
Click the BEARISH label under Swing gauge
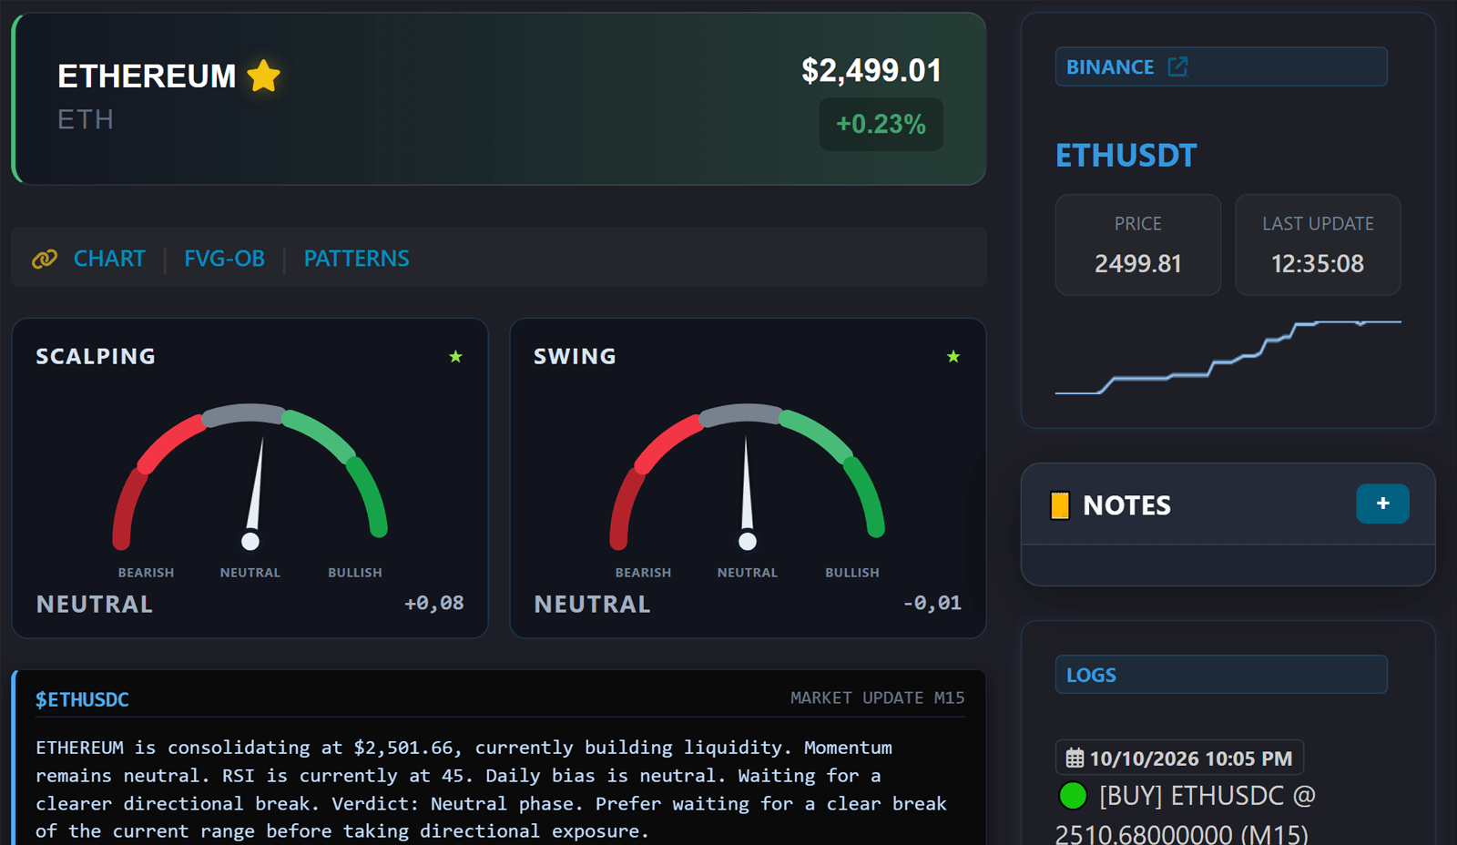click(643, 573)
